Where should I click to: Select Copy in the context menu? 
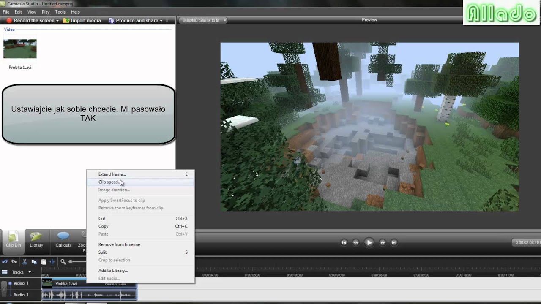[x=140, y=226]
